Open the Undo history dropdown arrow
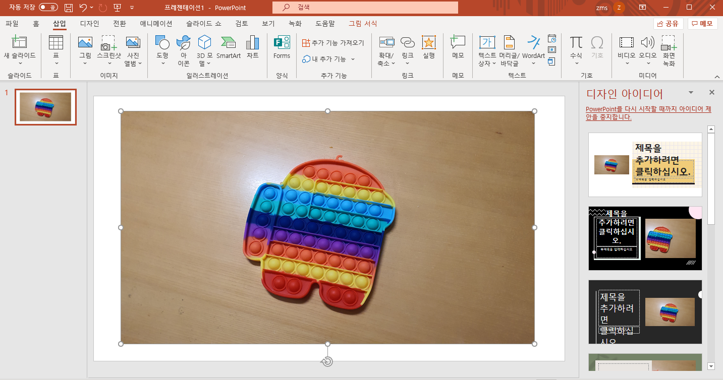 (x=91, y=8)
